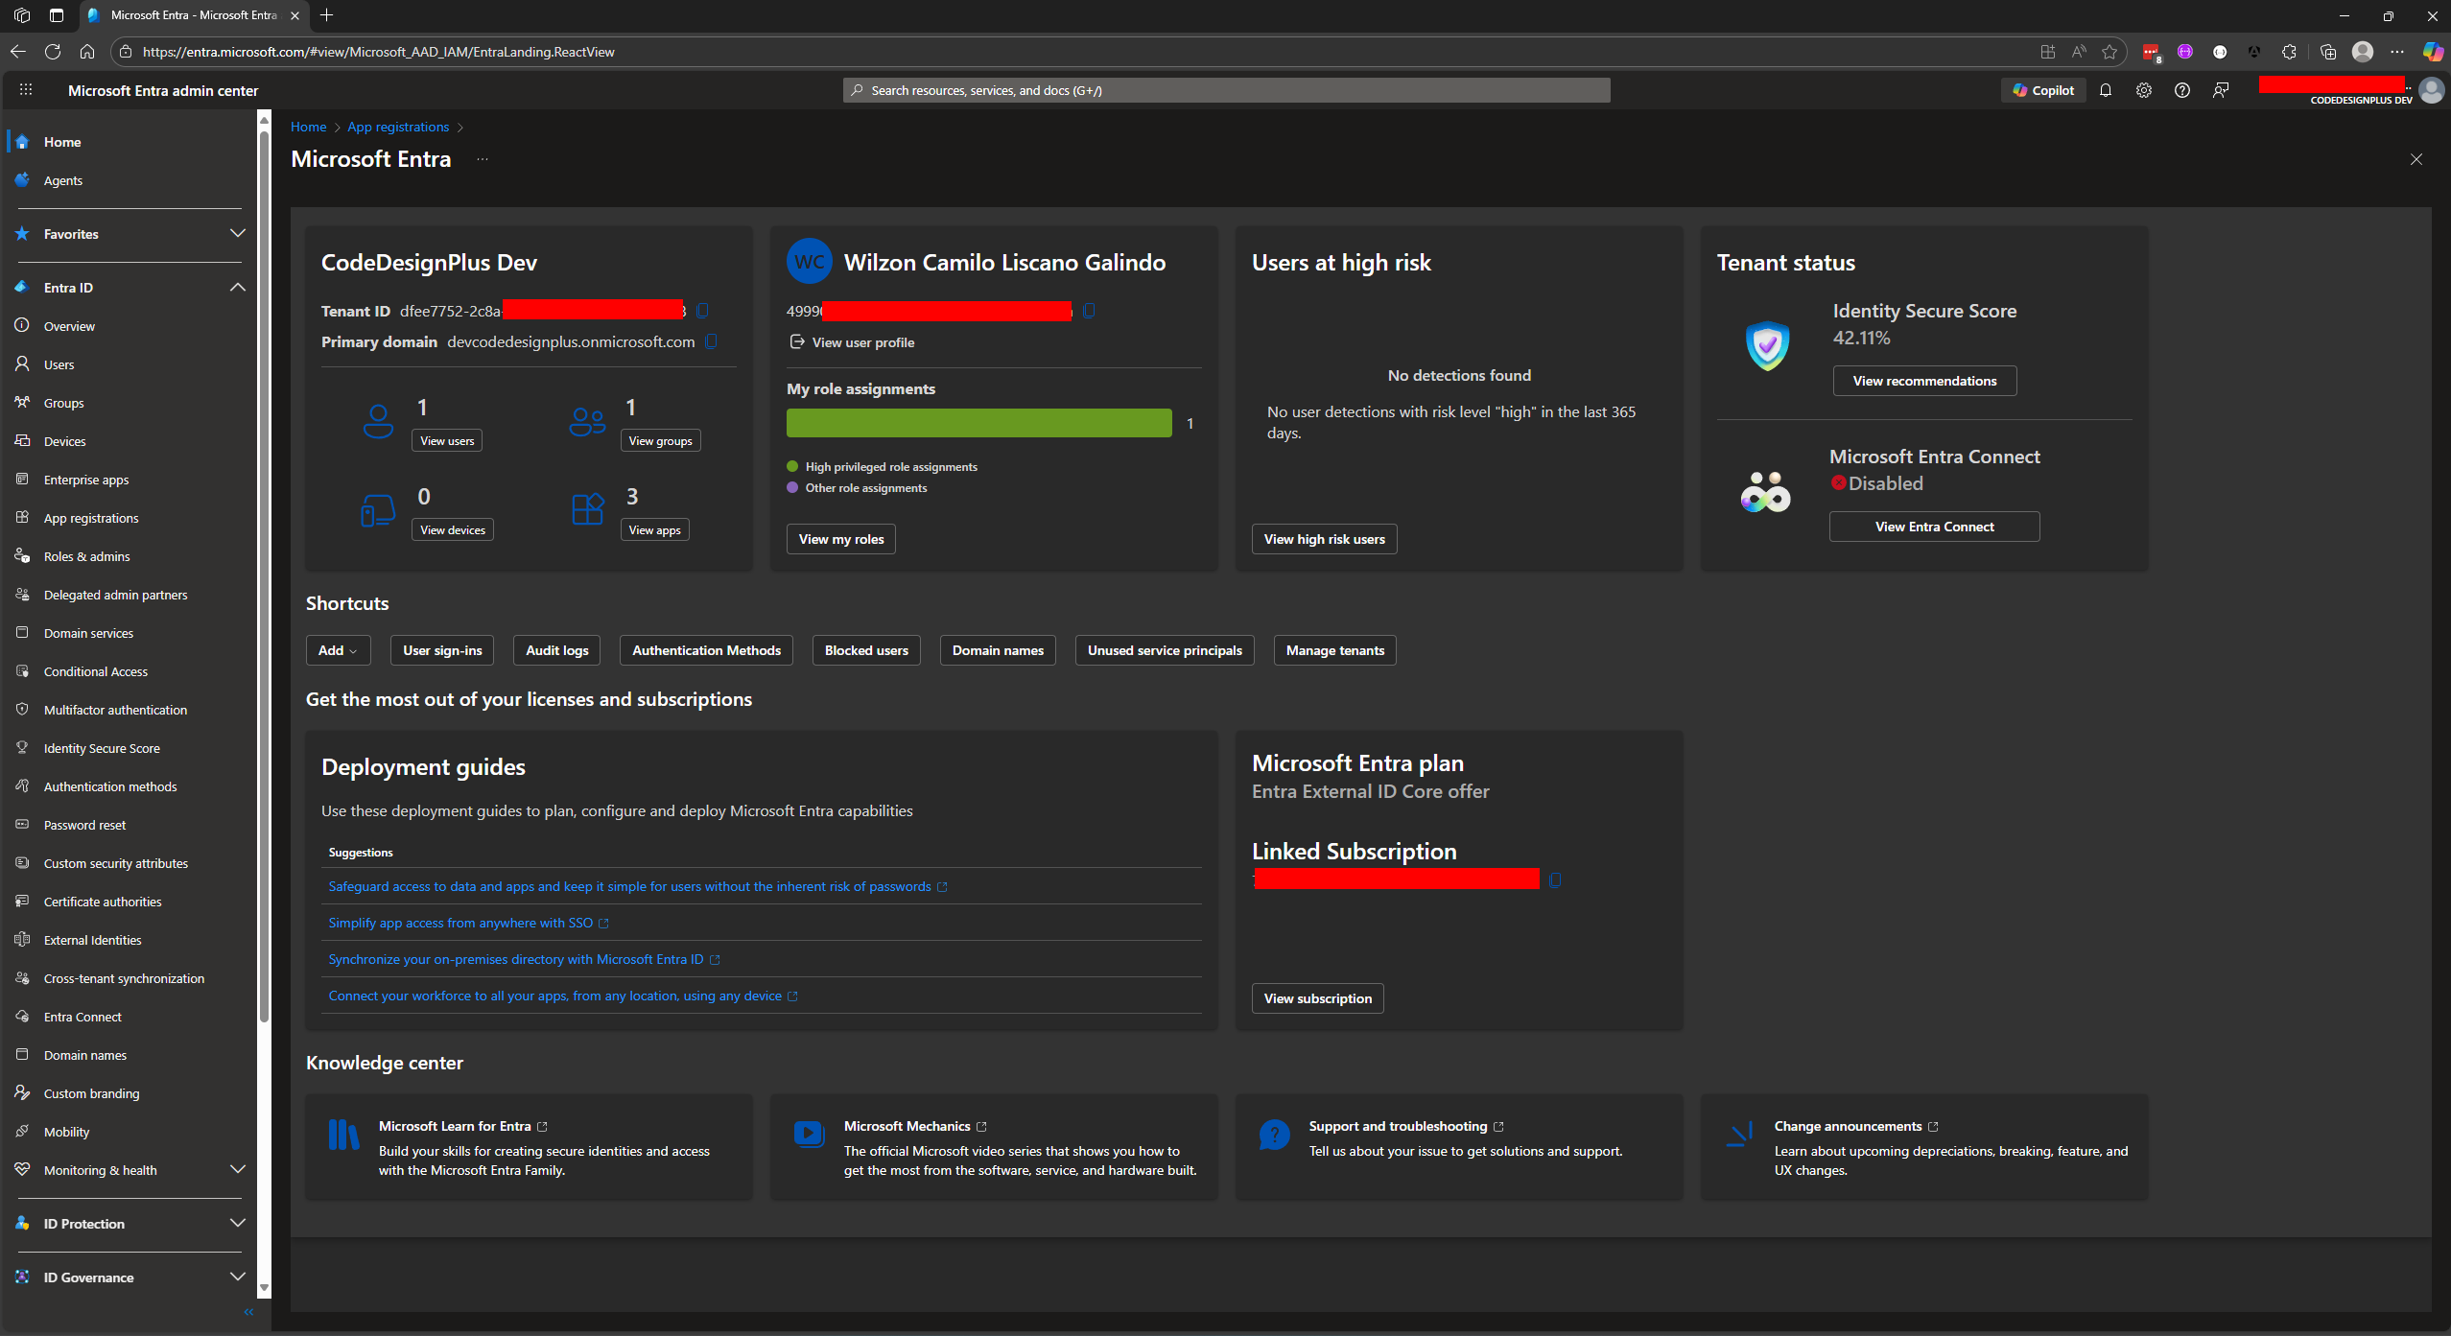Open the feedback icon in header
This screenshot has width=2451, height=1336.
2221,90
